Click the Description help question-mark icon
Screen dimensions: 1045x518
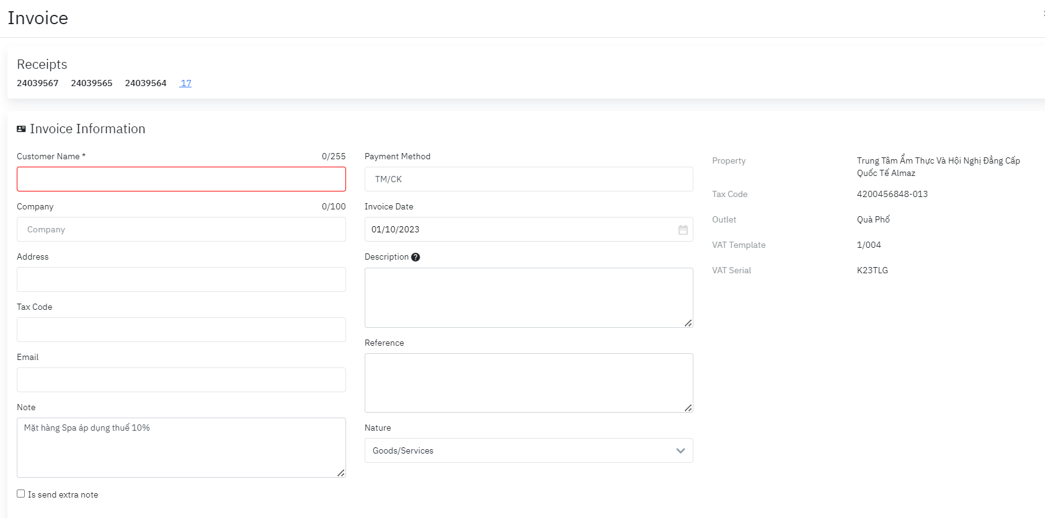416,257
